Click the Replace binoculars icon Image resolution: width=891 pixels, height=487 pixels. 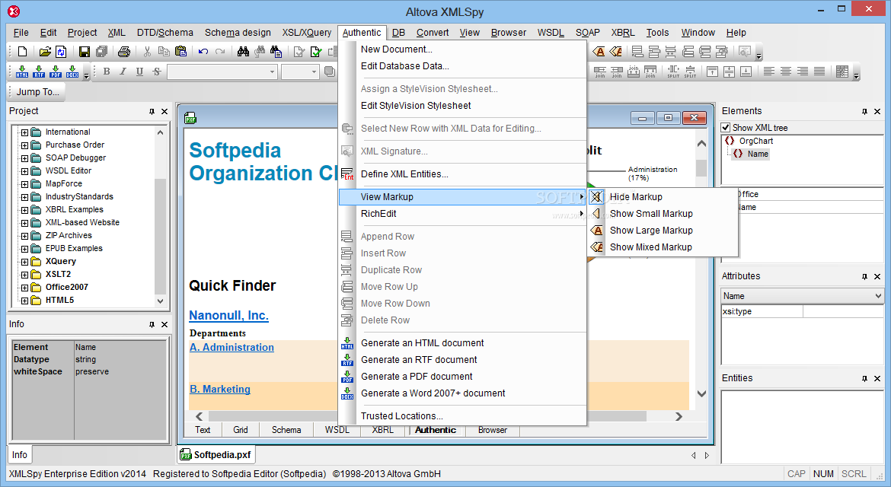pos(276,52)
